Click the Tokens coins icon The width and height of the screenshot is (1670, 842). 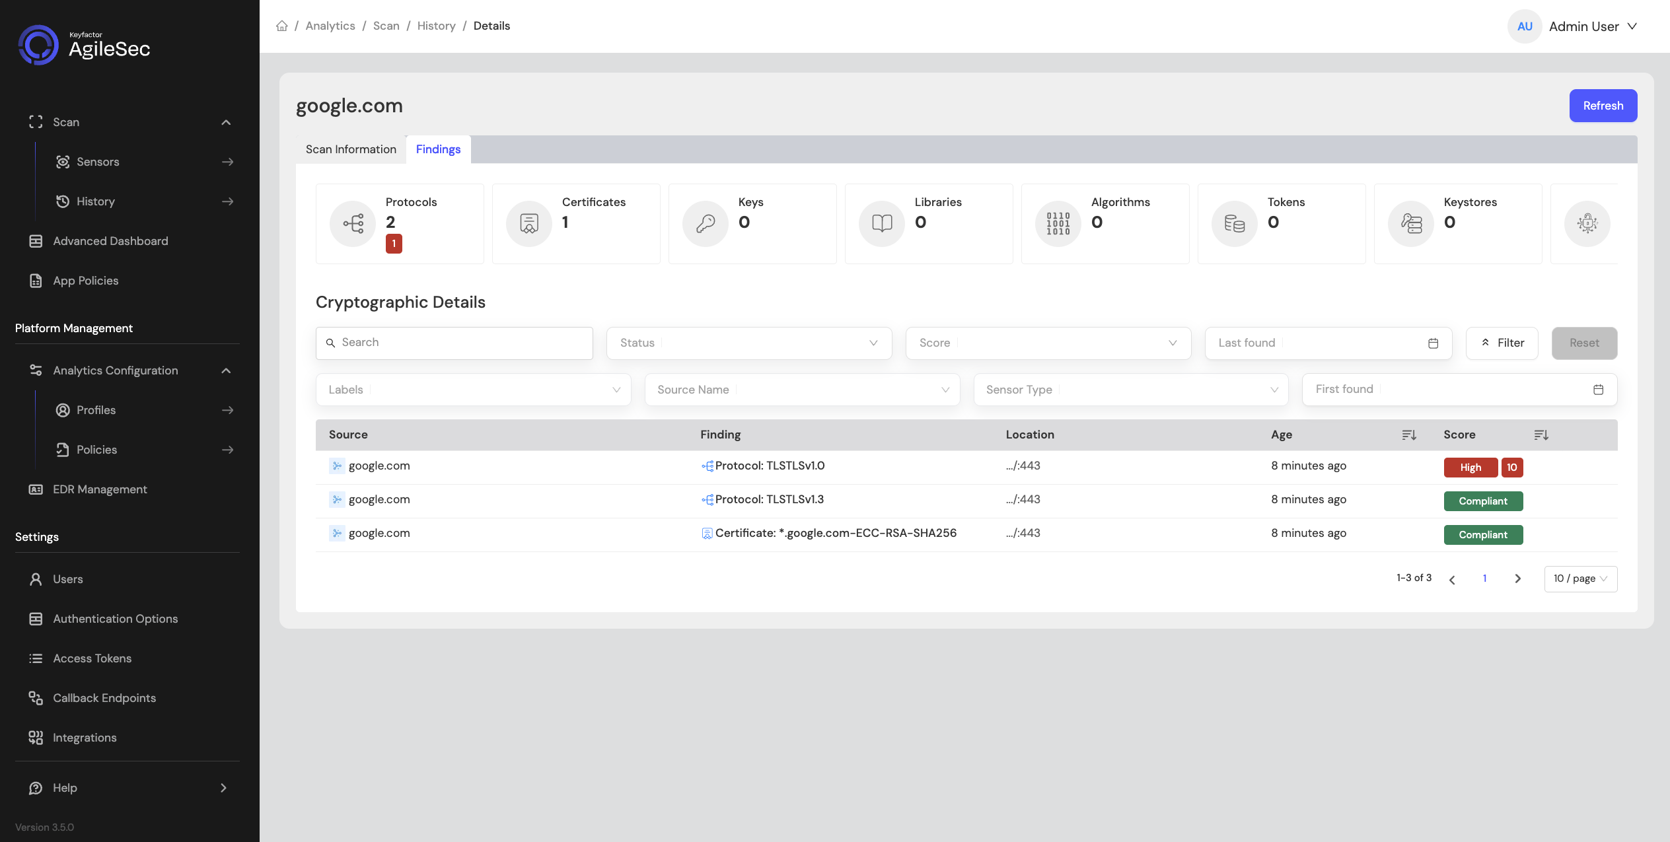click(x=1235, y=223)
